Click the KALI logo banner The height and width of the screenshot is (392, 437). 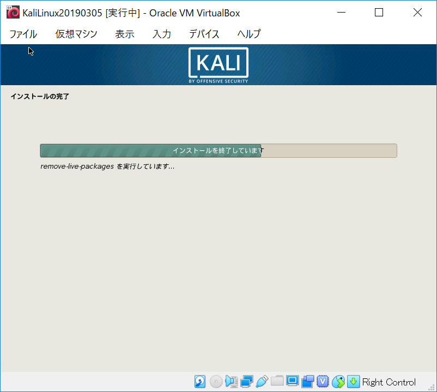pyautogui.click(x=218, y=65)
